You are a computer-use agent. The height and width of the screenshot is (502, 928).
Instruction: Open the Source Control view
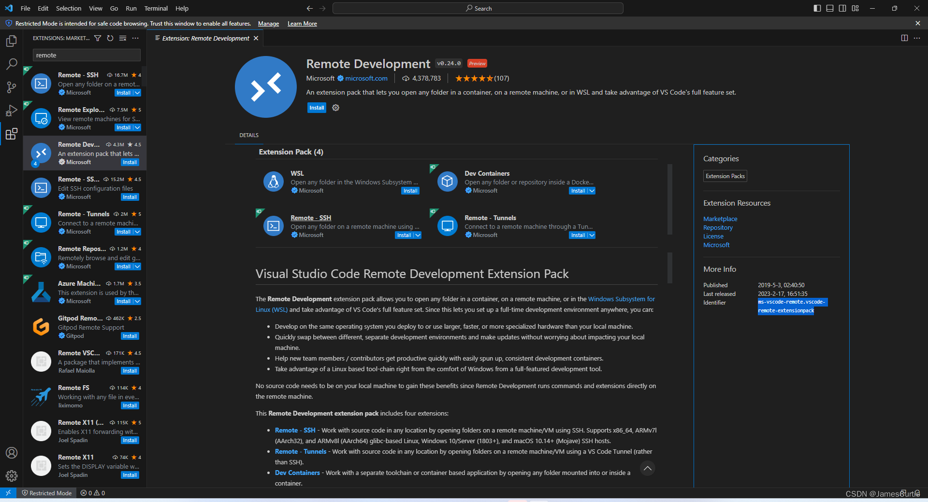[x=12, y=87]
